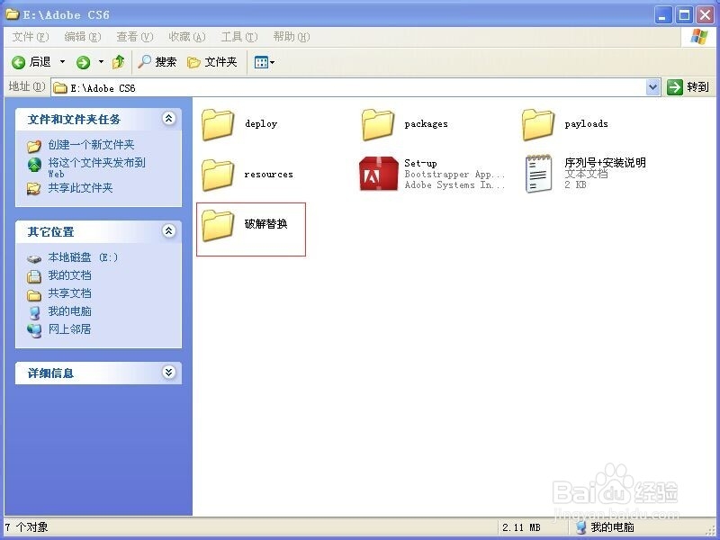
Task: Click the Set-up file name
Action: (420, 163)
